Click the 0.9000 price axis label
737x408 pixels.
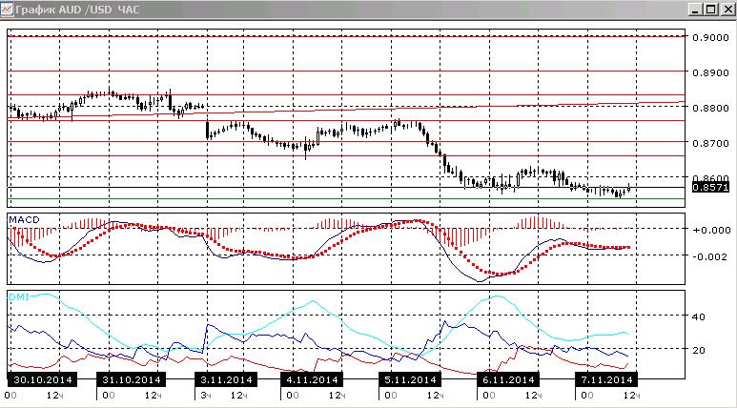pyautogui.click(x=710, y=37)
